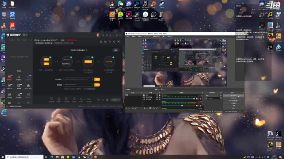Select red highlighted tool in companion tool grid
This screenshot has width=284, height=159.
tap(9, 78)
